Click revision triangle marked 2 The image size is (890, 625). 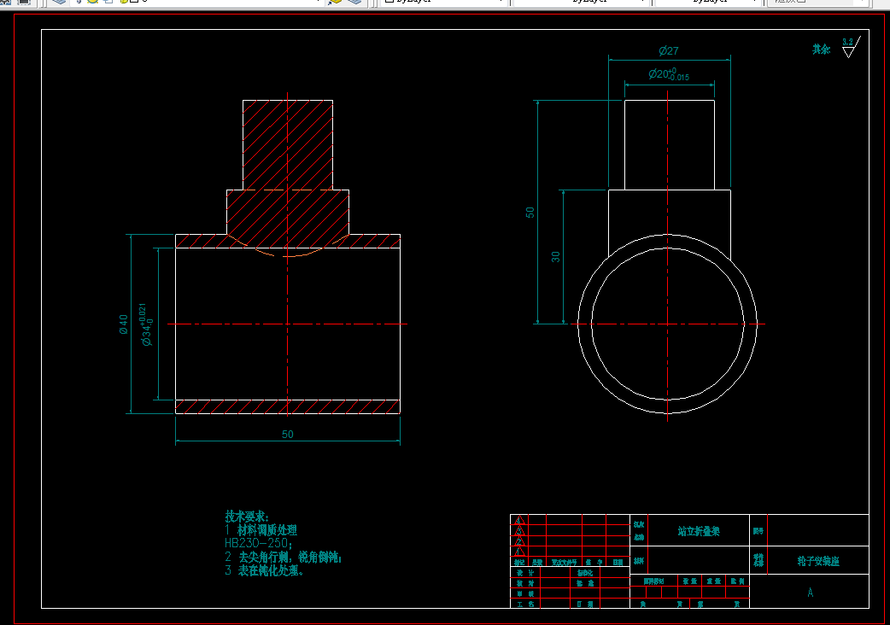pos(519,540)
